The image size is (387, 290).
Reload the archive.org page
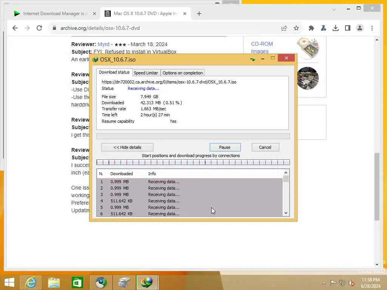click(x=39, y=28)
